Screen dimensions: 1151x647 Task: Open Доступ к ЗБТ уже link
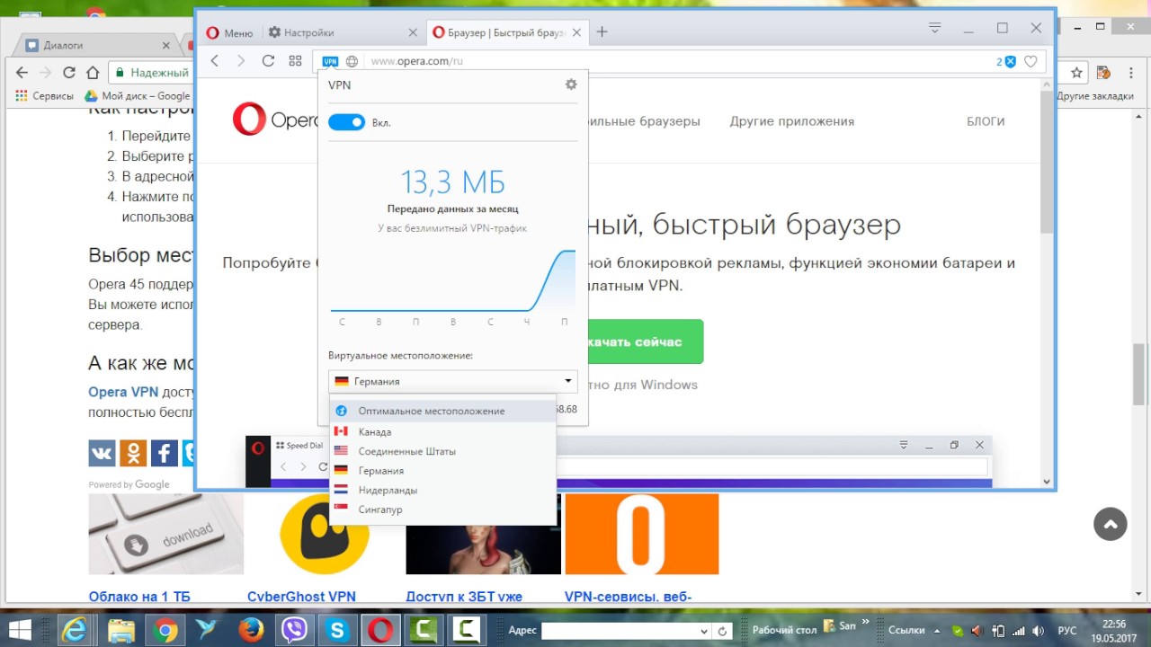coord(464,597)
